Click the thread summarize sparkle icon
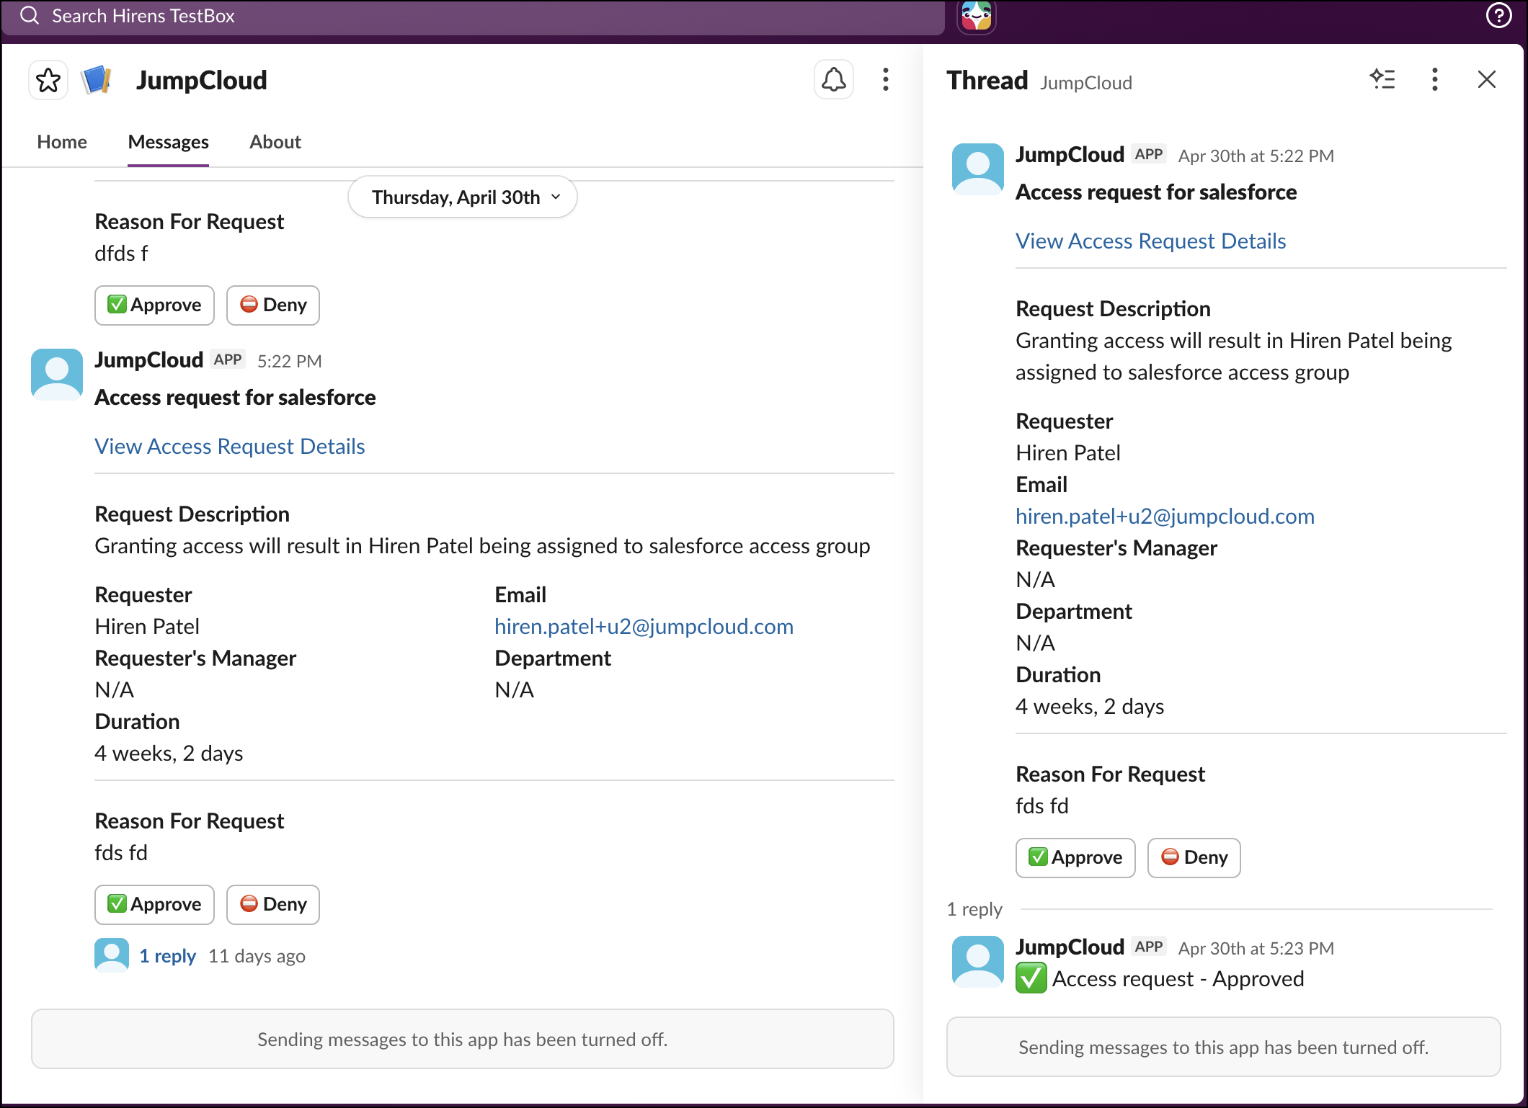The image size is (1528, 1108). [x=1382, y=79]
